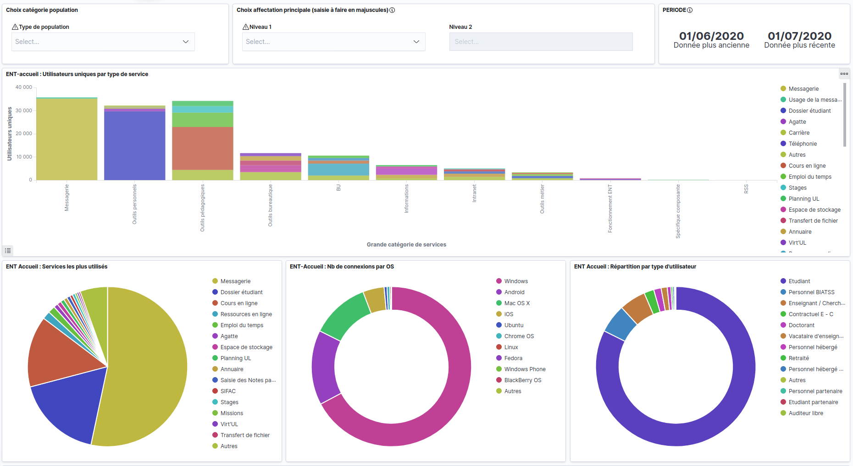Image resolution: width=853 pixels, height=466 pixels.
Task: Toggle Dossier étudiant series in services pie legend
Action: pos(241,292)
